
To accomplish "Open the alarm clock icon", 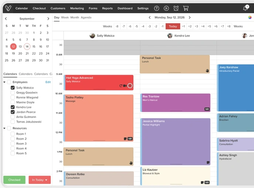I will (x=176, y=8).
